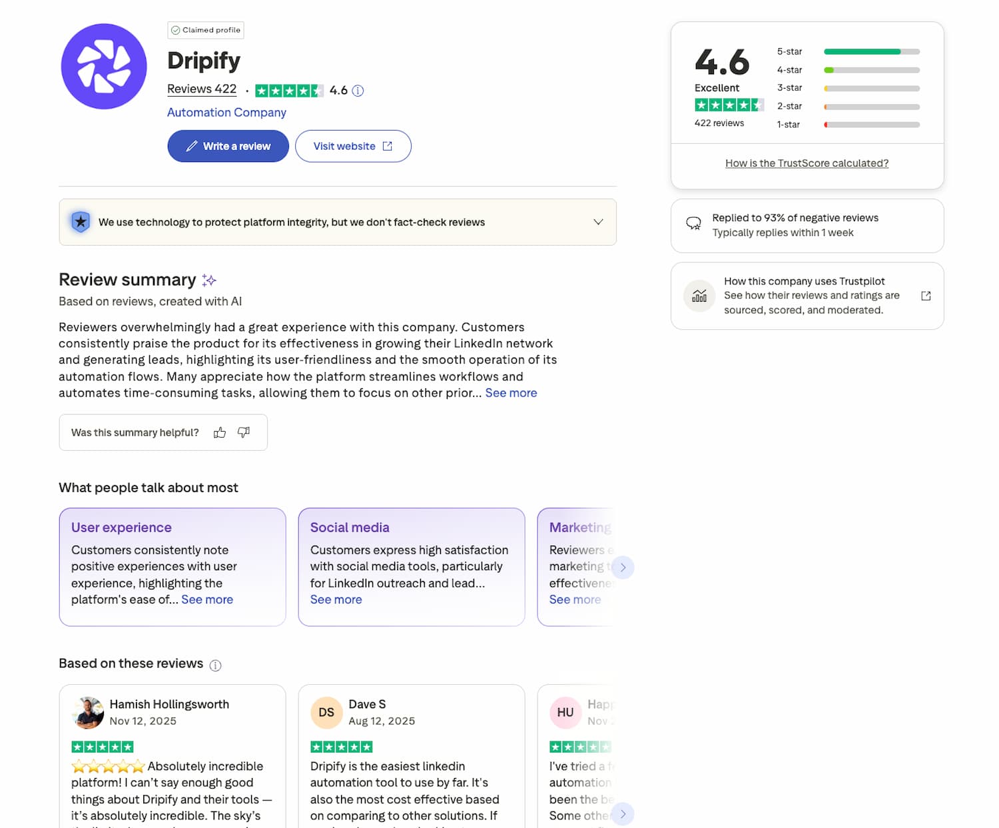Expand the platform integrity notice chevron

pos(598,222)
